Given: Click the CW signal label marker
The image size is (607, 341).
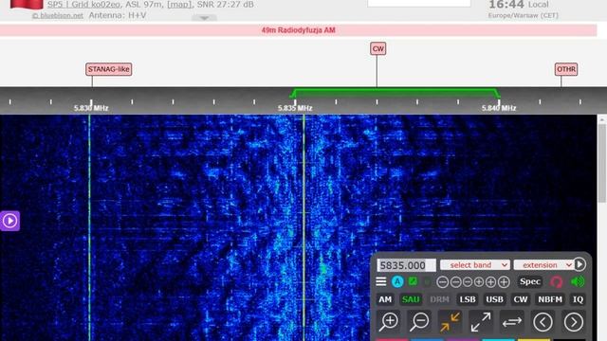Looking at the screenshot, I should [x=377, y=48].
